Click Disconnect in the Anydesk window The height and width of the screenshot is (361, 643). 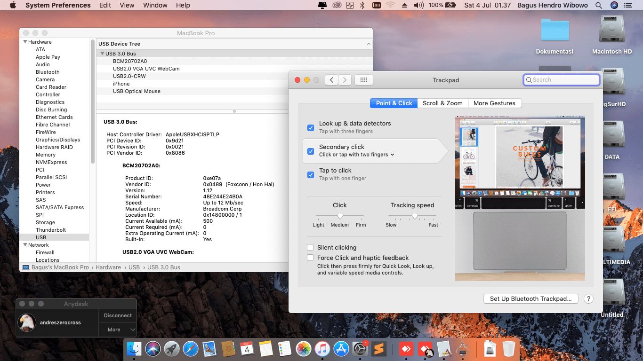pos(118,315)
